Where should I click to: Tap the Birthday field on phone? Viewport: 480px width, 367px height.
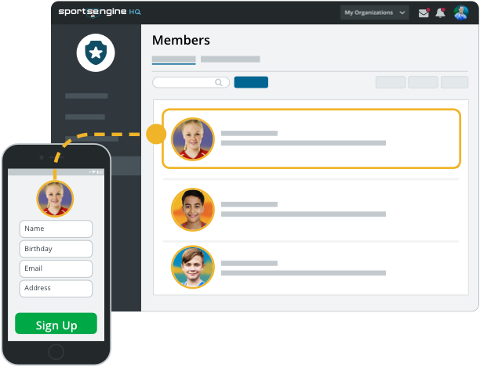pos(56,249)
